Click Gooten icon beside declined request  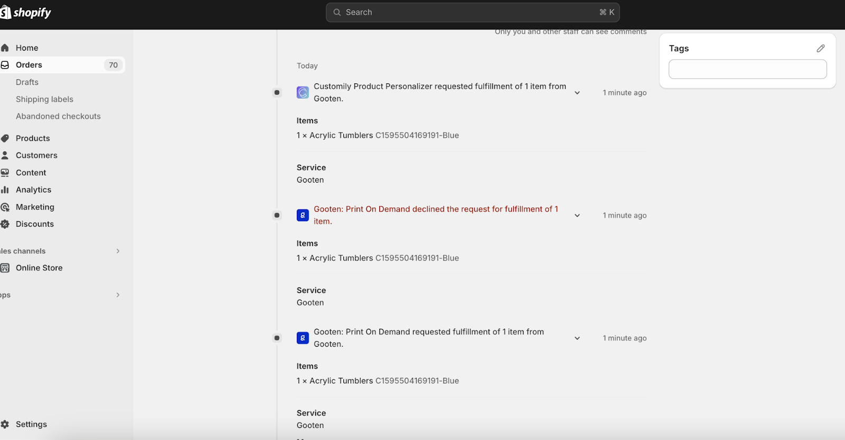(x=303, y=215)
